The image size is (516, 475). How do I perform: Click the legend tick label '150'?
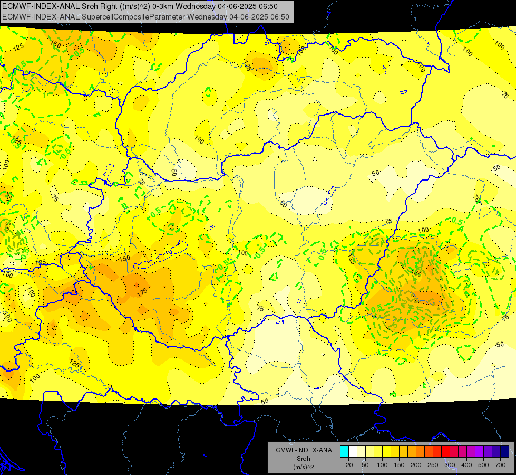[x=399, y=465]
